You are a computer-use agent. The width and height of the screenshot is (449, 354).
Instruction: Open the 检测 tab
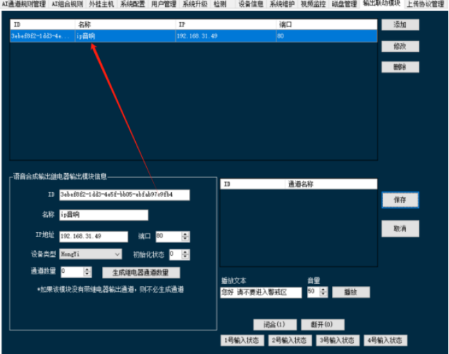click(220, 4)
